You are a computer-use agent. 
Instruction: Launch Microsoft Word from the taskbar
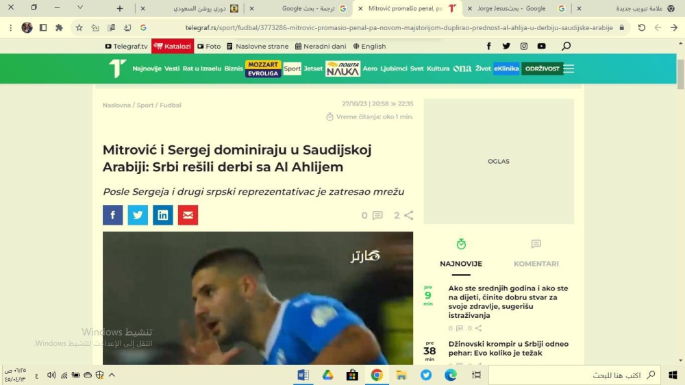coord(303,375)
